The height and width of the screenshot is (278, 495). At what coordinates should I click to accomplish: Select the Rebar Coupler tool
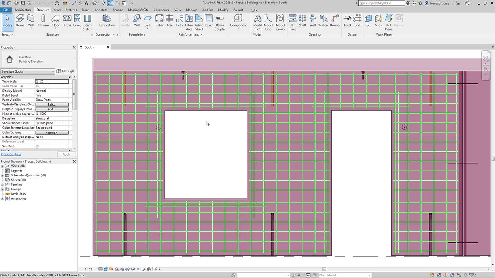pos(220,23)
